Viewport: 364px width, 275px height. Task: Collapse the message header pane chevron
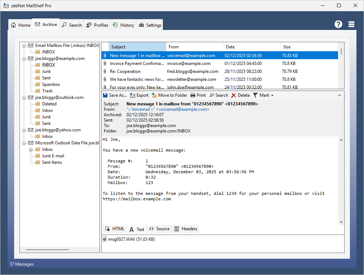pyautogui.click(x=339, y=95)
